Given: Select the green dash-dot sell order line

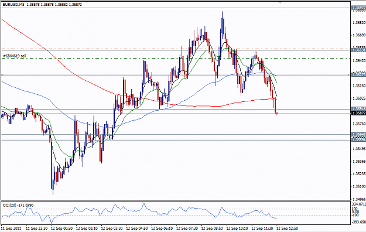Looking at the screenshot, I should [x=176, y=58].
